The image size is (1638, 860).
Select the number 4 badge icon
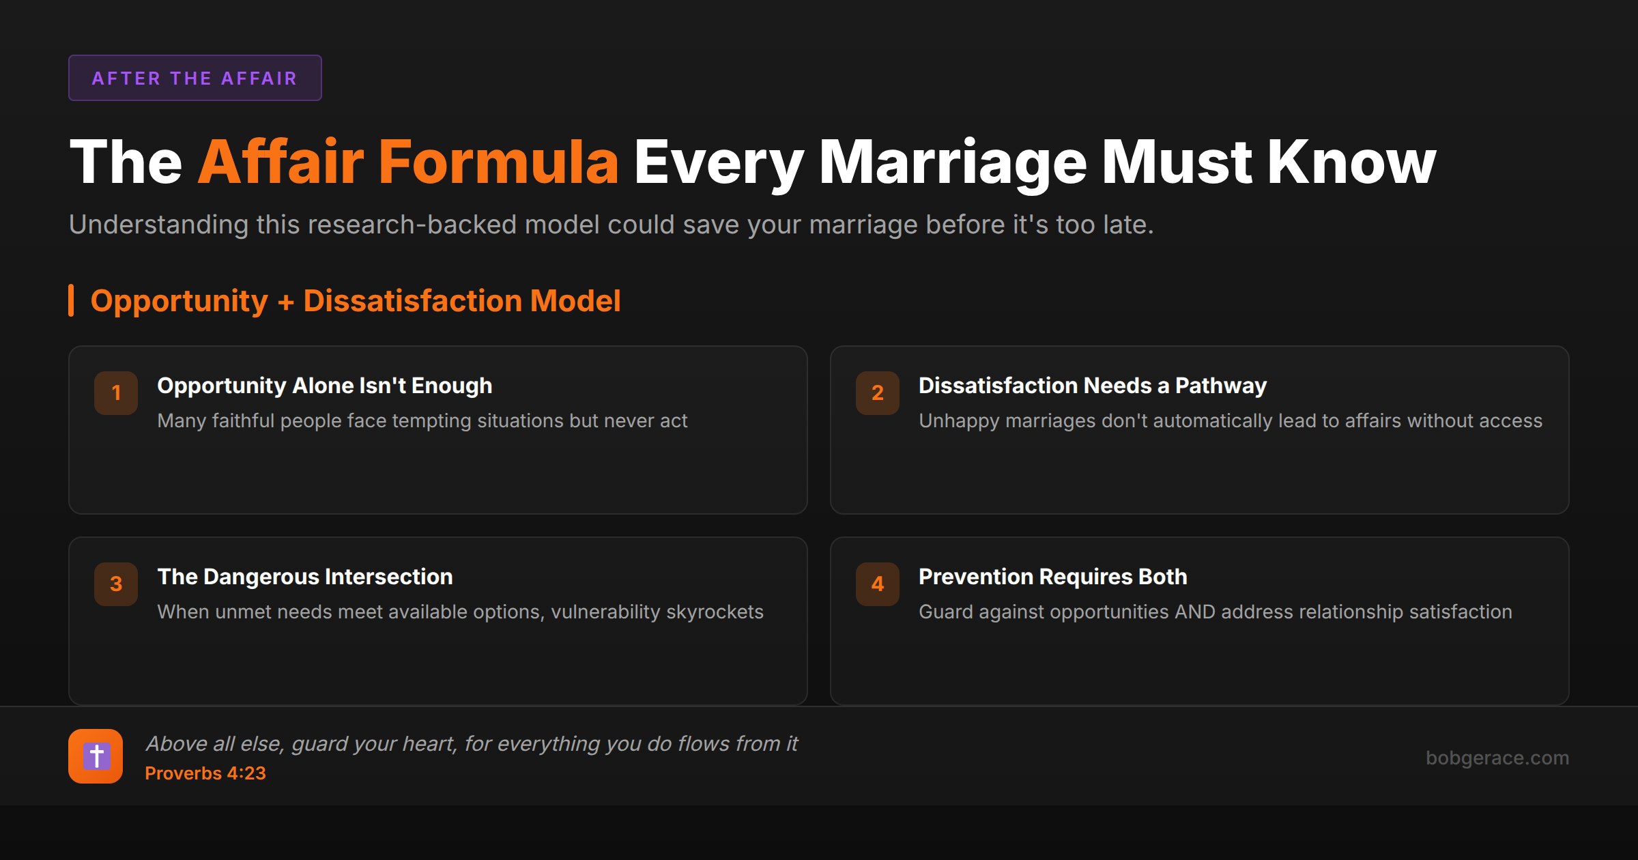(x=878, y=584)
